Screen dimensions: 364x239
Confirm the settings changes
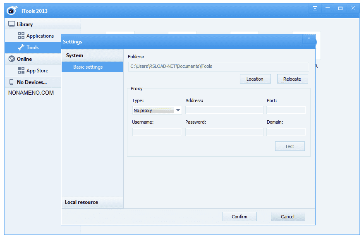click(x=239, y=217)
